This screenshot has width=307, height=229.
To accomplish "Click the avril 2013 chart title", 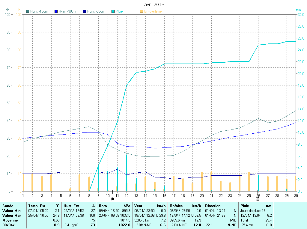I will click(x=154, y=5).
